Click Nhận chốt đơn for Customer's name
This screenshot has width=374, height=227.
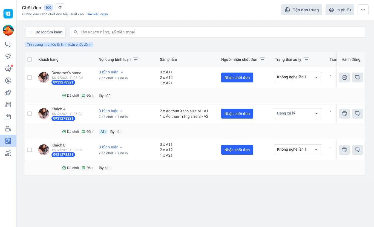237,77
